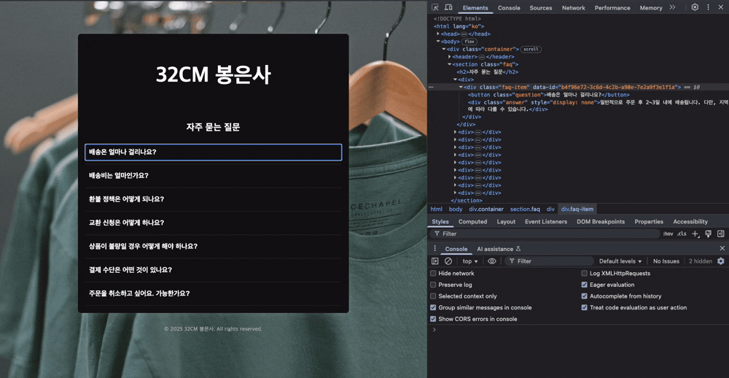The height and width of the screenshot is (378, 729).
Task: Disable Eager evaluation checkbox
Action: point(585,285)
